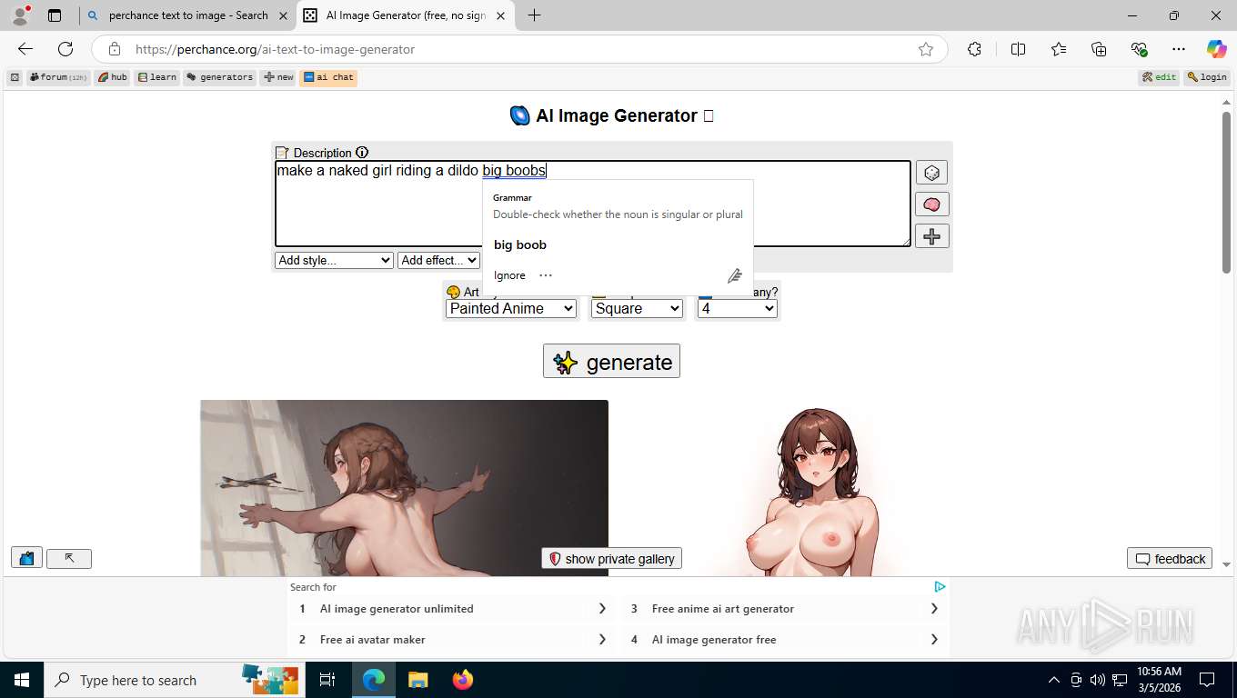Click the AdChoices icon on the ad

[940, 587]
